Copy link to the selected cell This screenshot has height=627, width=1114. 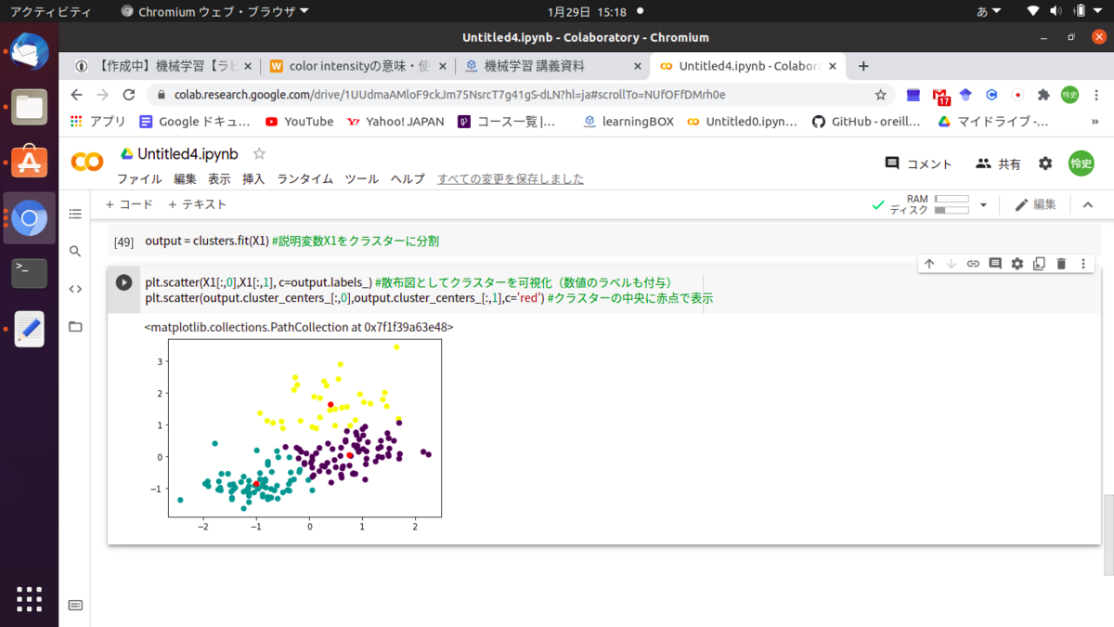tap(973, 264)
